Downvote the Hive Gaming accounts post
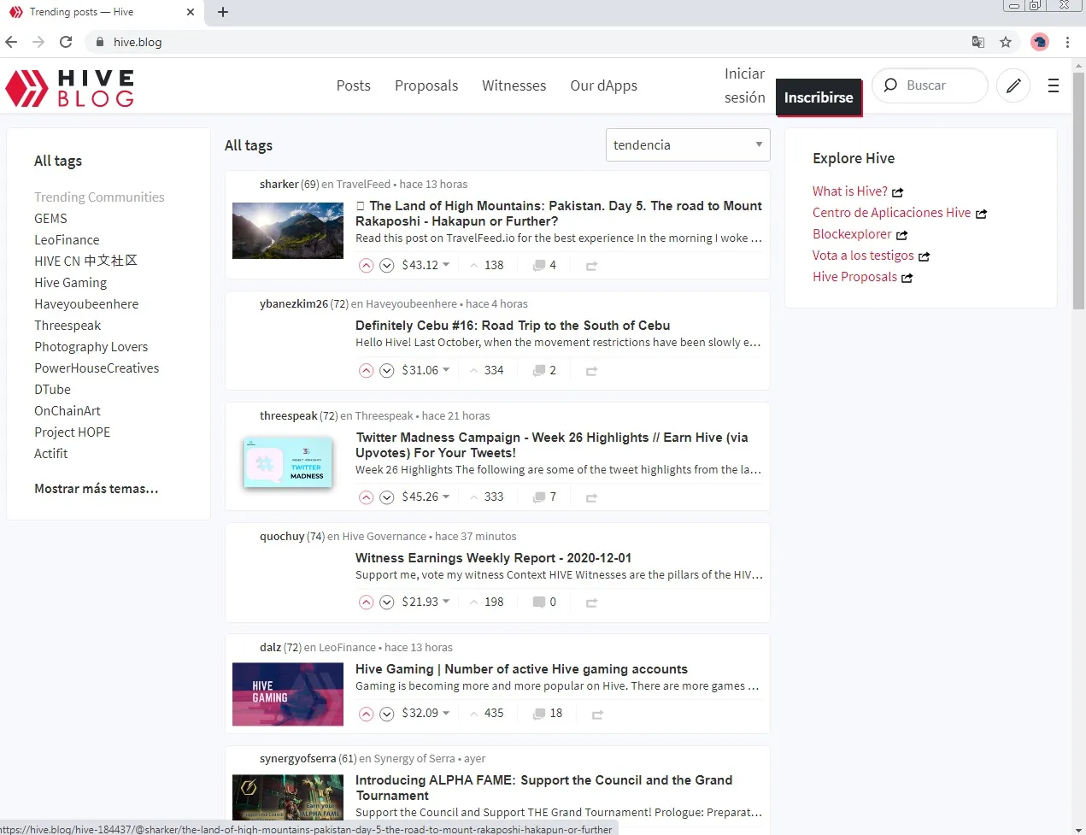 tap(386, 713)
